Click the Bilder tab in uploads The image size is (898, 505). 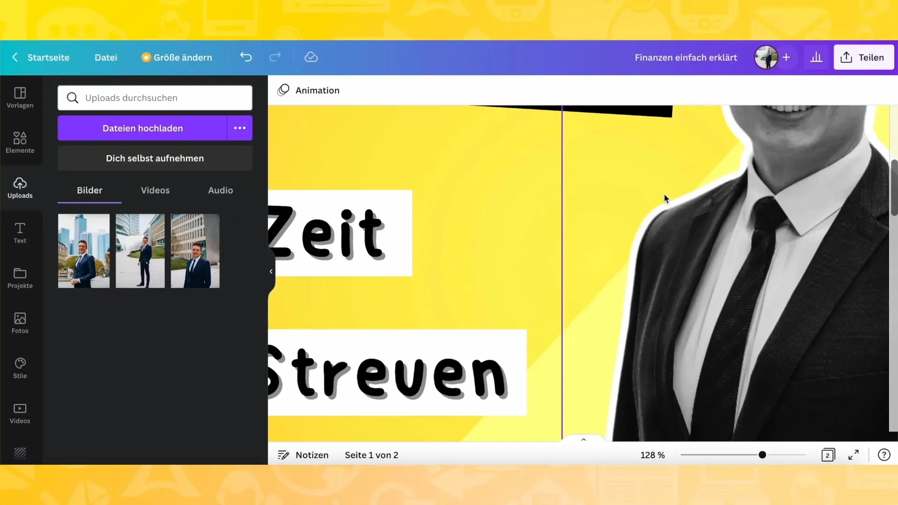pos(89,190)
